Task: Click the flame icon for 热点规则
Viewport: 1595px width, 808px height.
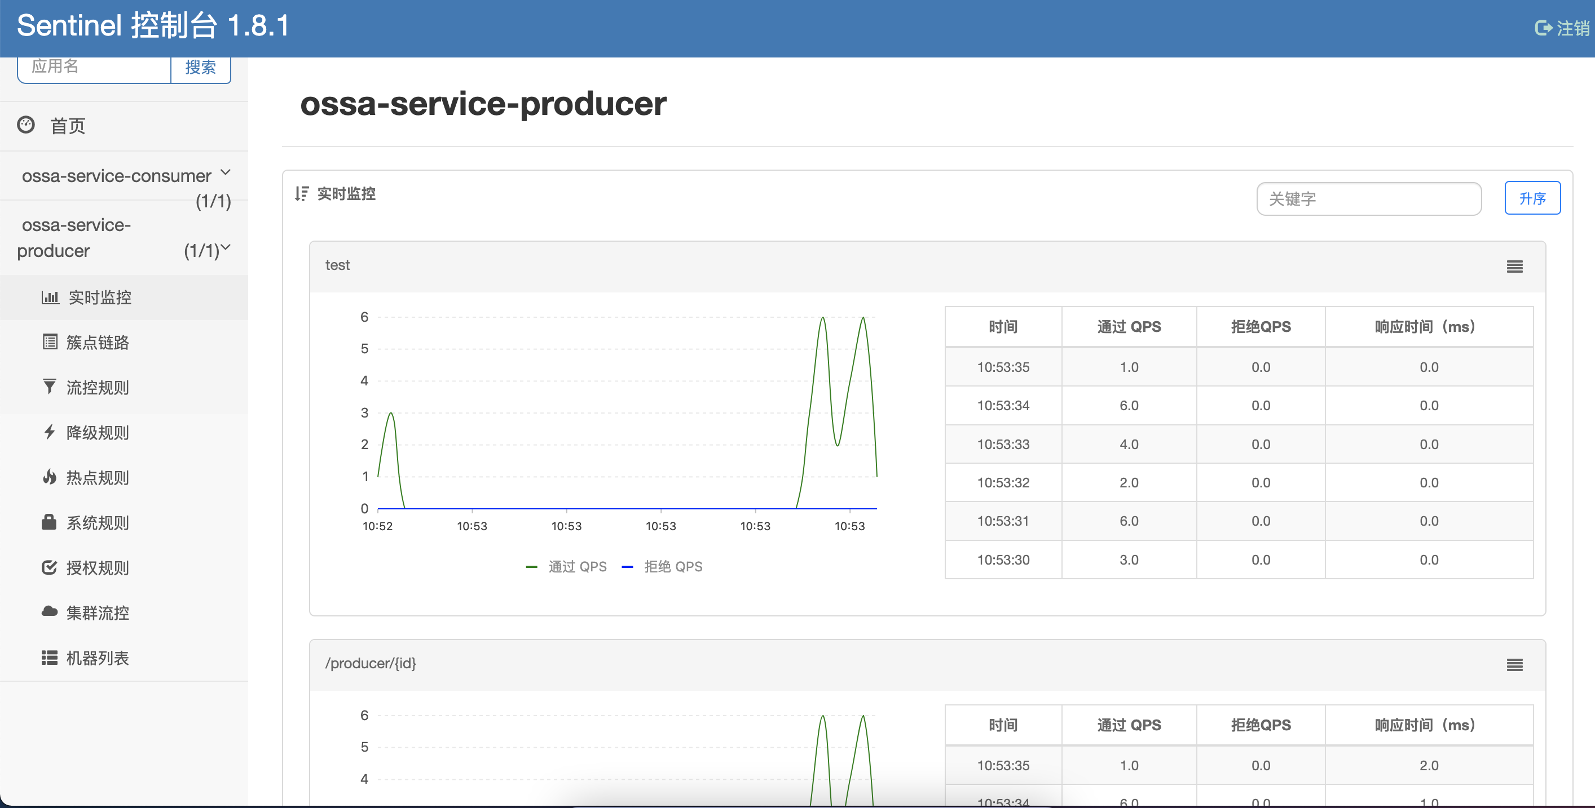Action: 50,477
